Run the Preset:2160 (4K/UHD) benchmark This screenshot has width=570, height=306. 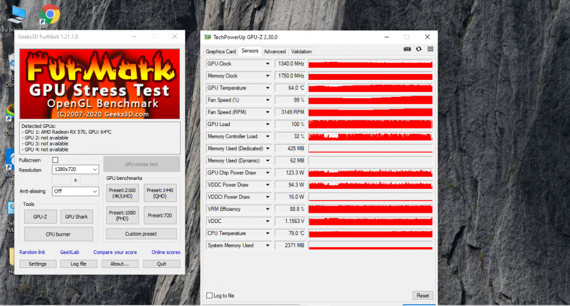tap(122, 193)
